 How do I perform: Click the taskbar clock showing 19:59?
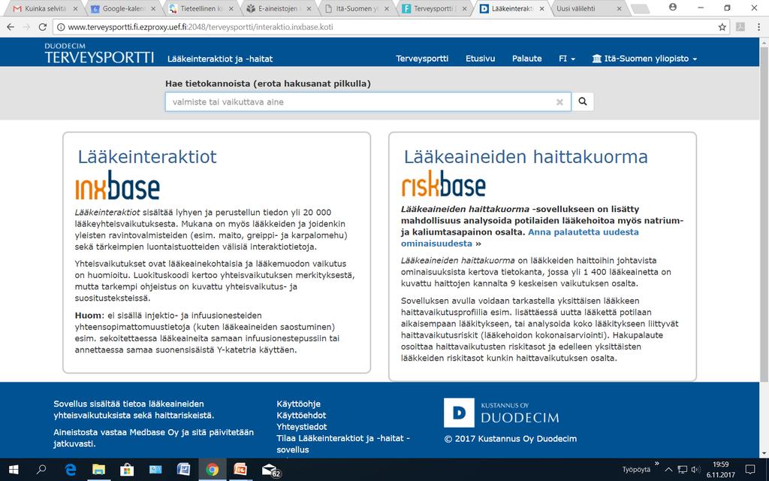pos(720,470)
